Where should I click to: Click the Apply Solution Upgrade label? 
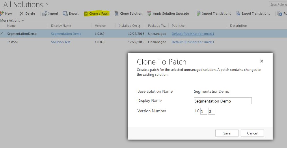point(171,14)
